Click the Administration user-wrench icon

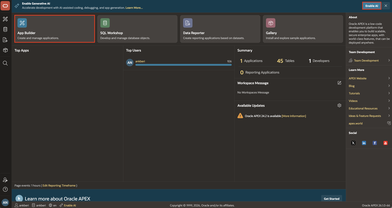pos(5,180)
